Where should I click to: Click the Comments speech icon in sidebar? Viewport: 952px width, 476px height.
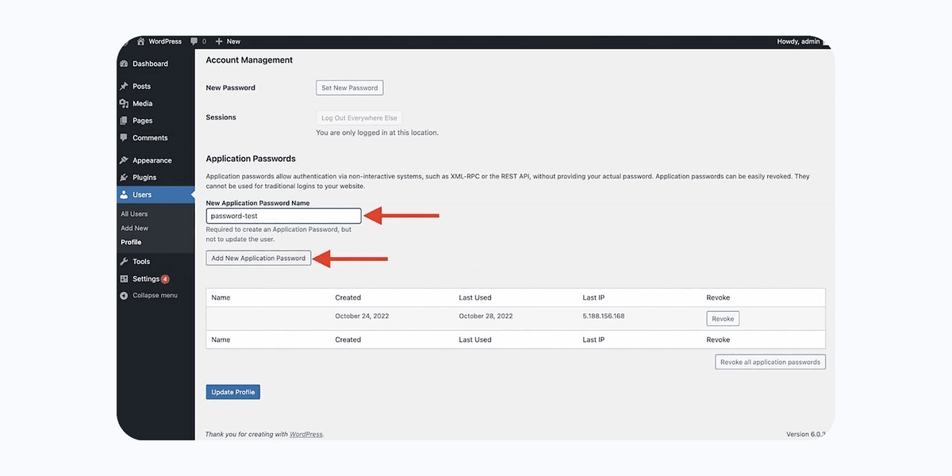point(124,138)
